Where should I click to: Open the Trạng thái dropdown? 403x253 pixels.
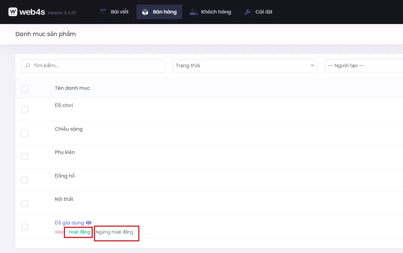245,66
